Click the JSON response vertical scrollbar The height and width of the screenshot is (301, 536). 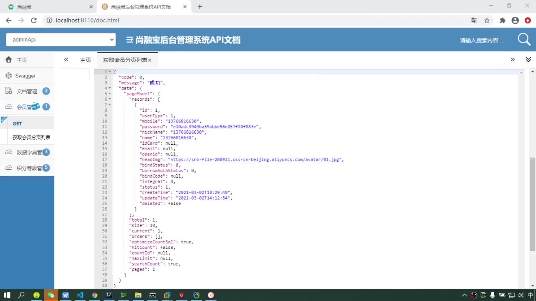[x=521, y=178]
